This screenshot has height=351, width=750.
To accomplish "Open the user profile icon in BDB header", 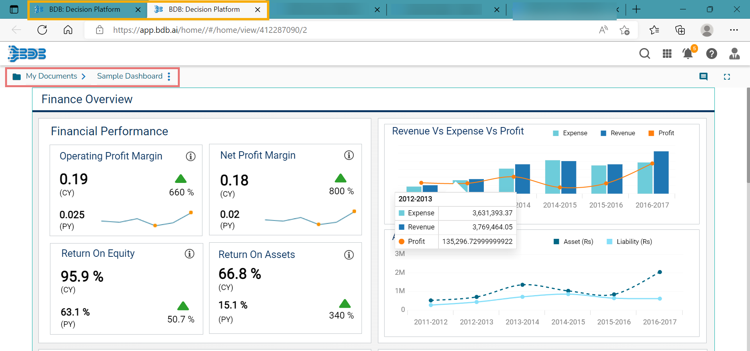I will 734,54.
